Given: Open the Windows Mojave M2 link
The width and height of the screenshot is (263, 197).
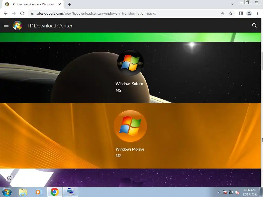Looking at the screenshot, I should pos(130,152).
